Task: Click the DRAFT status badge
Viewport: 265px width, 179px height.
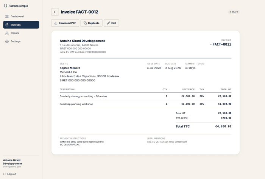Action: (234, 12)
